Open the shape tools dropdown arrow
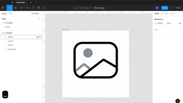This screenshot has height=103, width=183. pyautogui.click(x=24, y=8)
